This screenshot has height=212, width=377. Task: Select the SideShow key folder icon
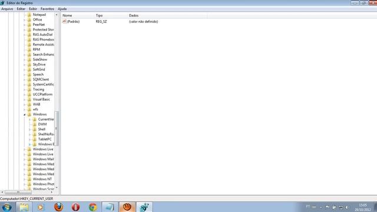tap(29, 59)
